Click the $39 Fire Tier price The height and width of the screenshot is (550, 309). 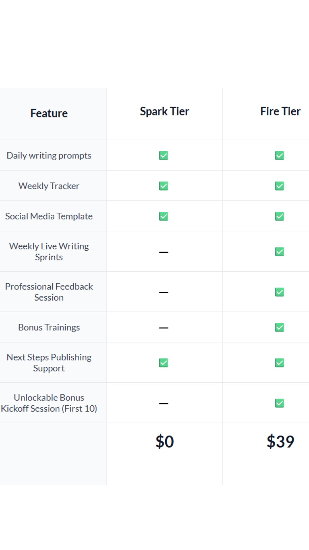click(280, 441)
